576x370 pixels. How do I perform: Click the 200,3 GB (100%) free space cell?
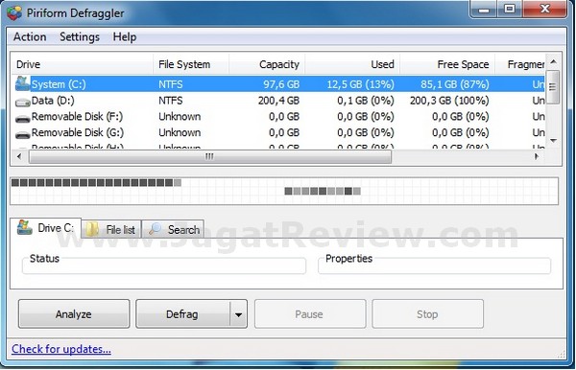point(449,101)
